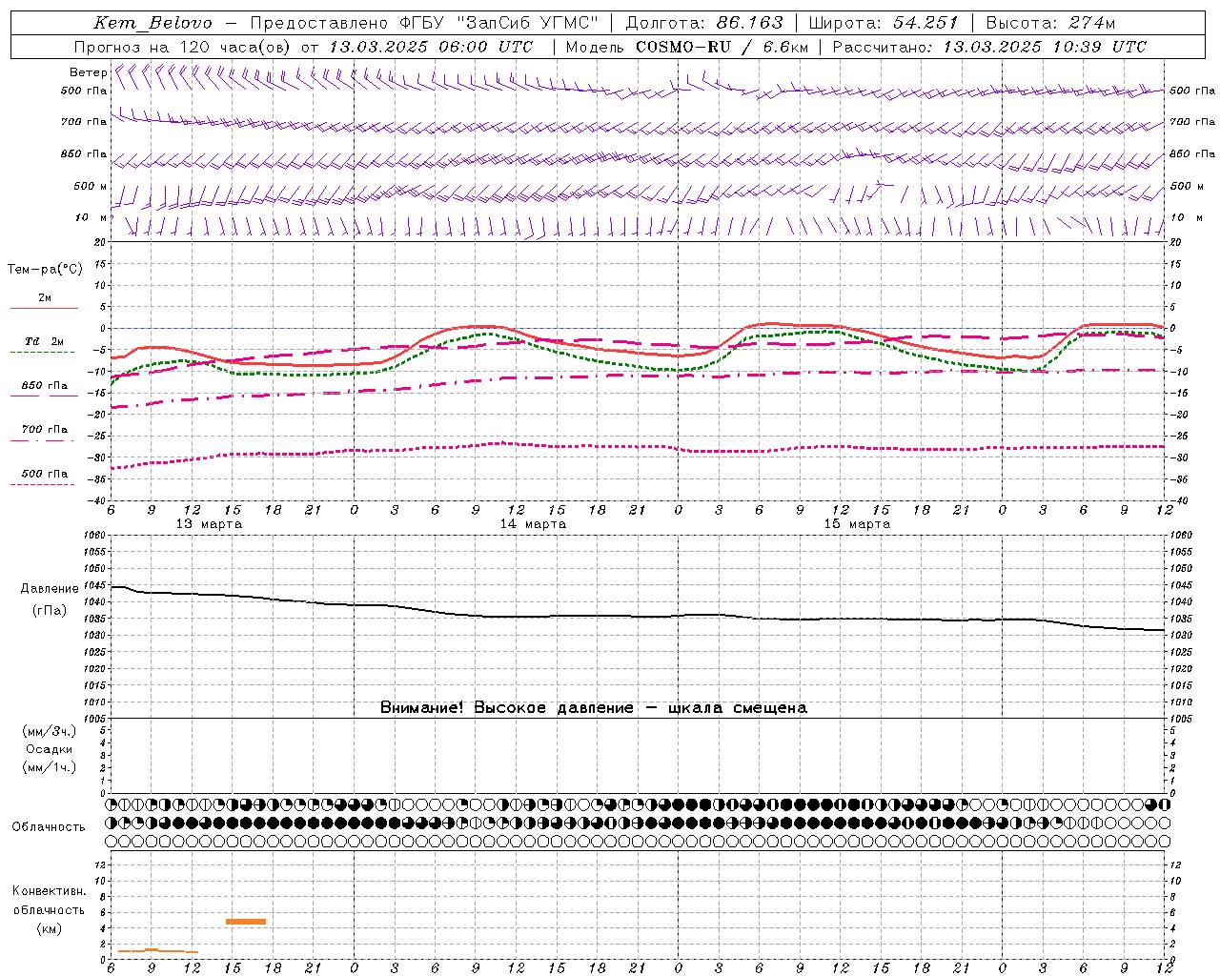
Task: Click the '(мм/3ч.)' precipitation unit label
Action: [x=50, y=731]
